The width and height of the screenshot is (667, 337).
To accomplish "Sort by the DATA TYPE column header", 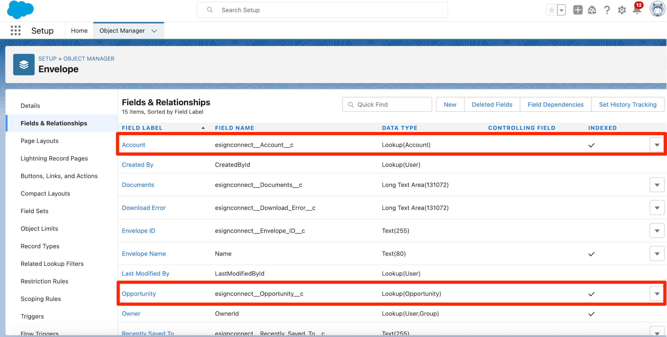I will click(400, 128).
